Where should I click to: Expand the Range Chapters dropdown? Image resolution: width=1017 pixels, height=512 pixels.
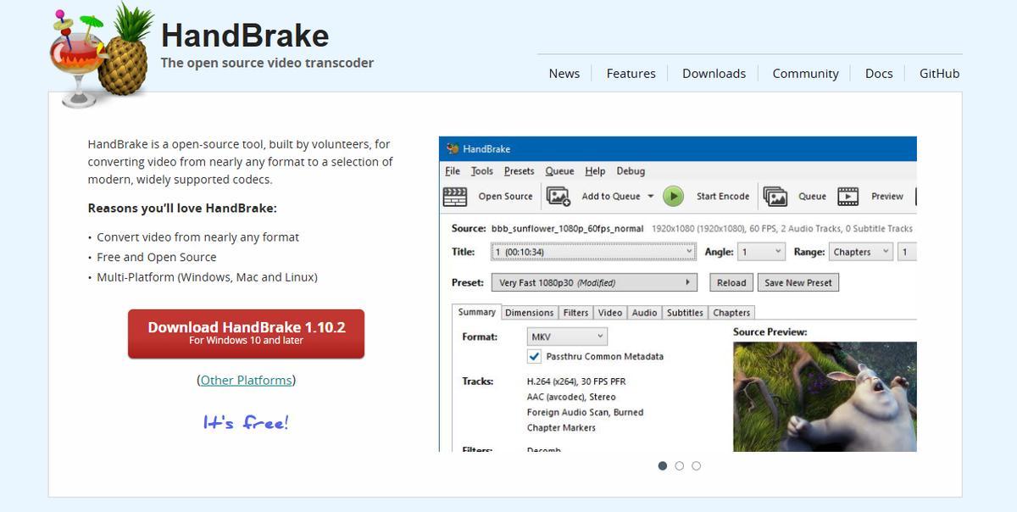click(860, 252)
